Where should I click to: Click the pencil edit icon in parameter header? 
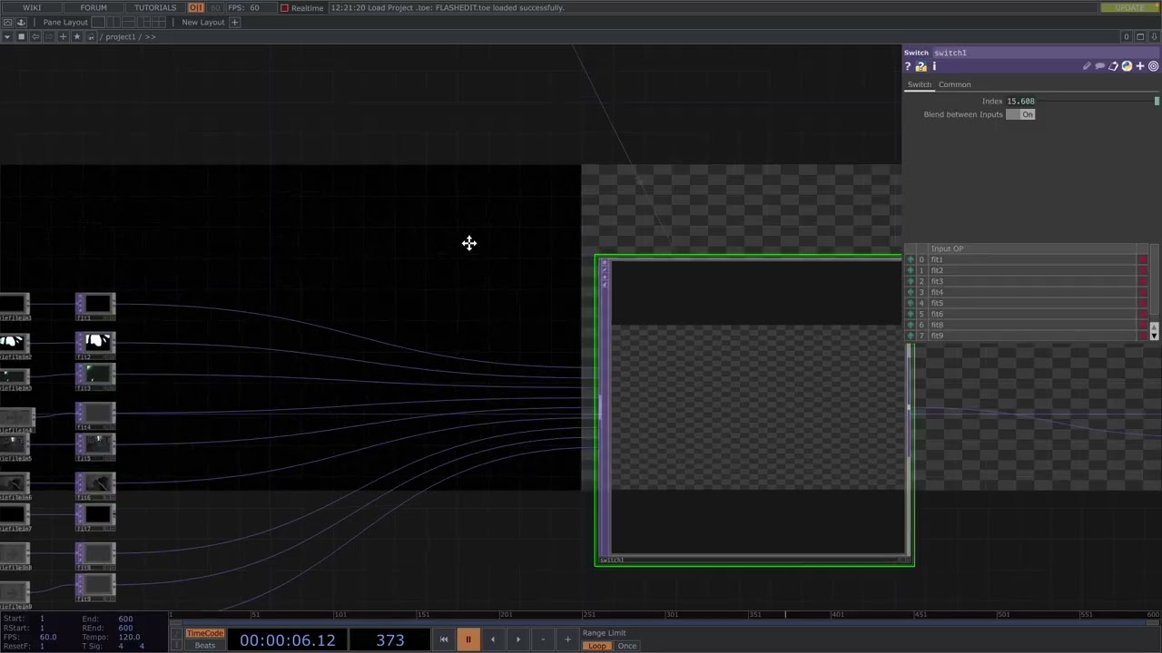pos(1087,66)
